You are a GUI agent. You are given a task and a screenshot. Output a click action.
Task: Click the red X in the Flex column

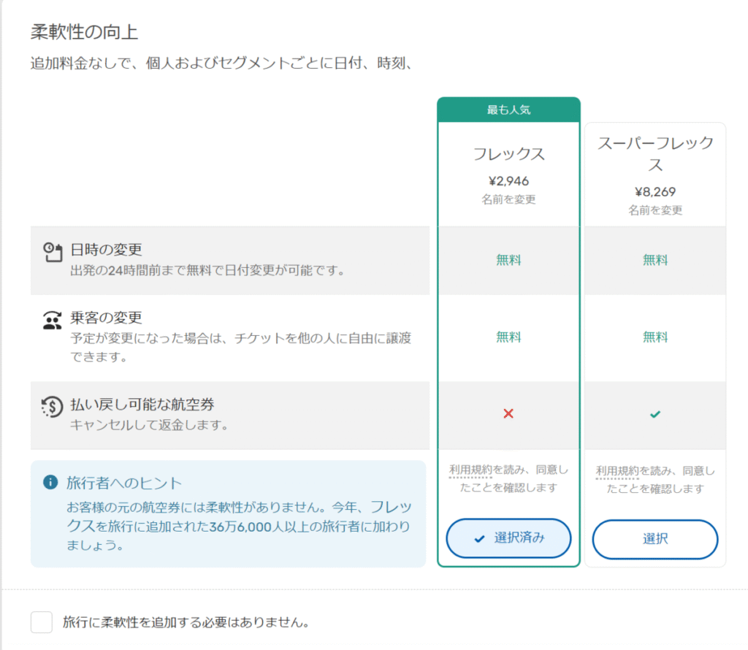coord(509,413)
